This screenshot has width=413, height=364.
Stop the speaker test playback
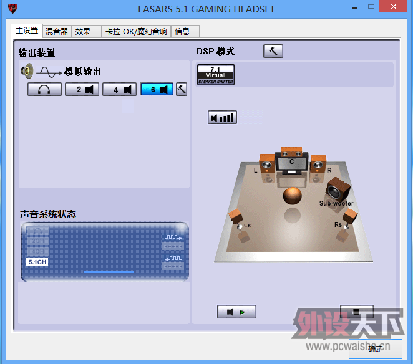(x=356, y=310)
